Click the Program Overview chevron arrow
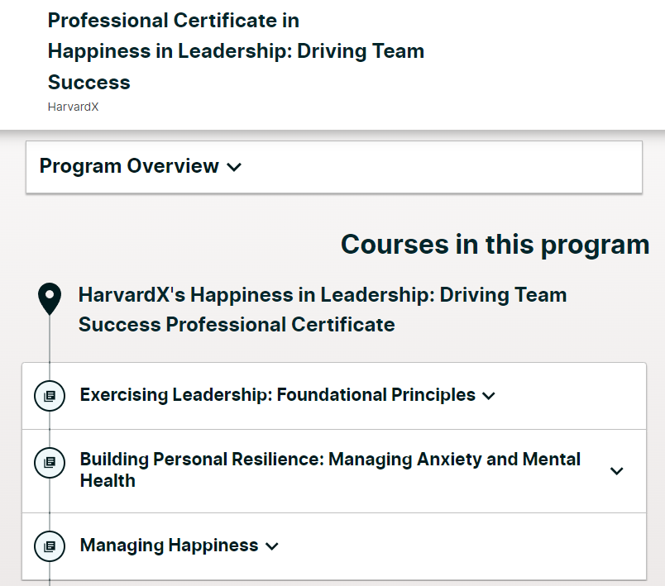 234,167
